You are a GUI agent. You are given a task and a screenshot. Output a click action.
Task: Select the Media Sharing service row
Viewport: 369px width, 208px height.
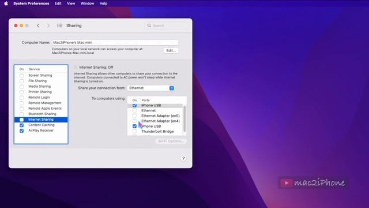(x=41, y=86)
